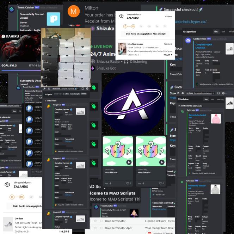Image resolution: width=234 pixels, height=234 pixels.
Task: Select Neu tab in 19 Ergebnisse panel
Action: (216, 32)
